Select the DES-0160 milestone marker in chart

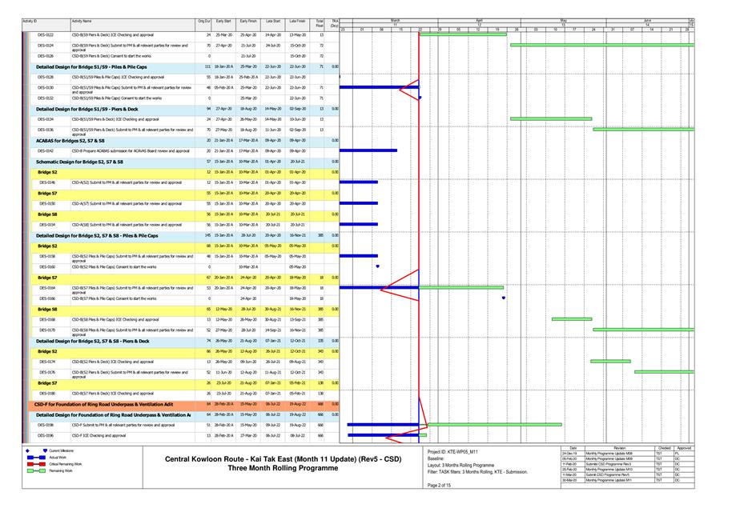point(377,266)
